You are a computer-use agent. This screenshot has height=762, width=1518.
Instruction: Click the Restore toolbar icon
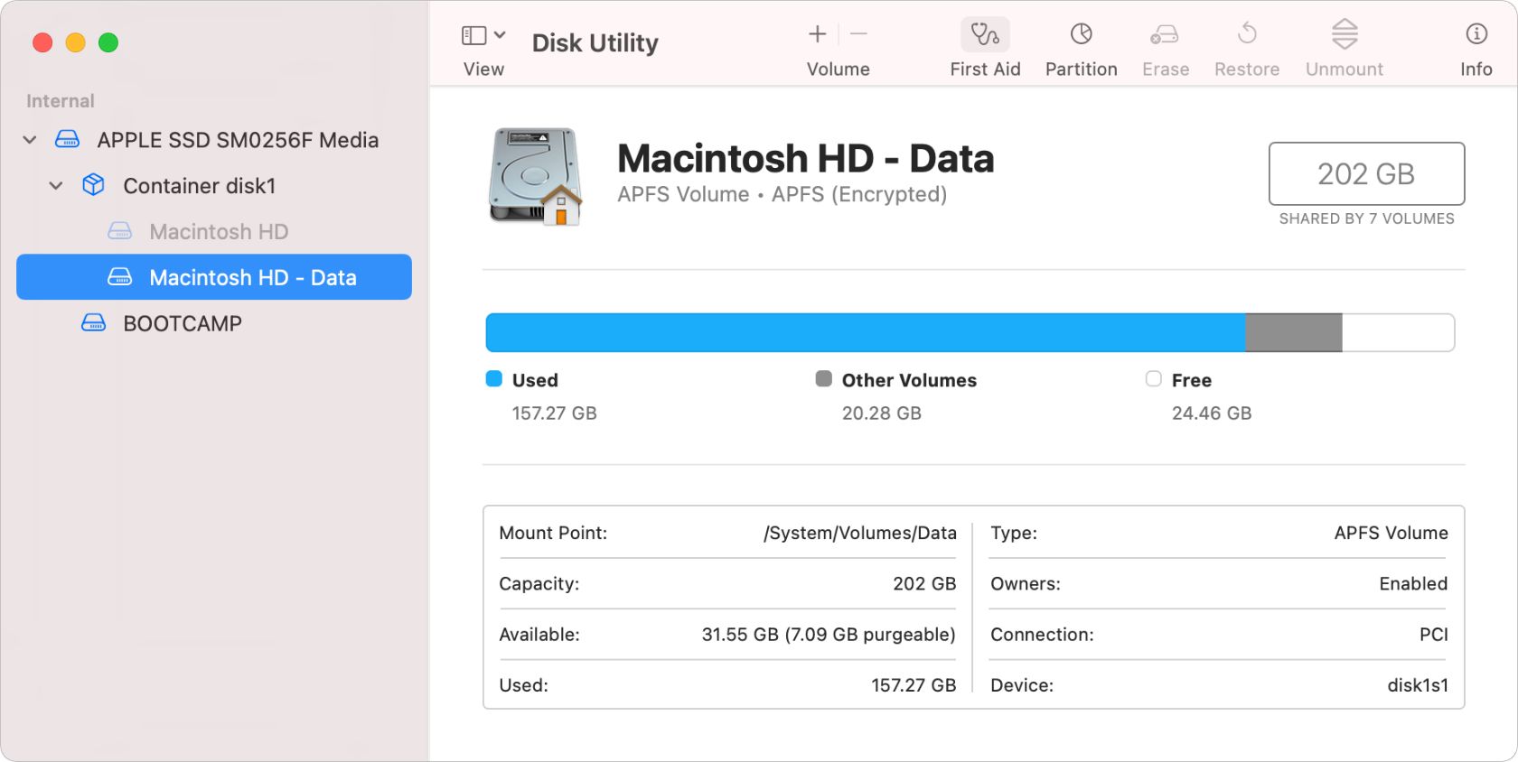tap(1246, 36)
